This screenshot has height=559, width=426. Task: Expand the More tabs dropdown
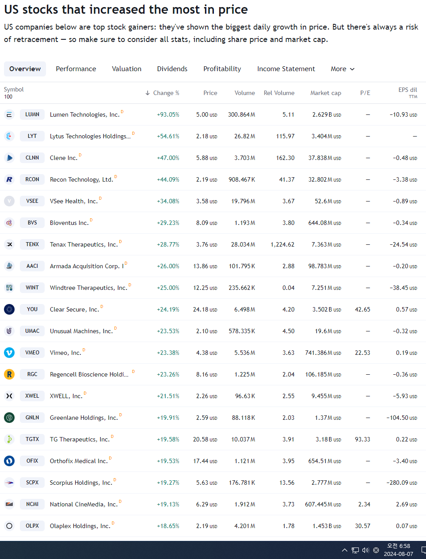pyautogui.click(x=342, y=69)
